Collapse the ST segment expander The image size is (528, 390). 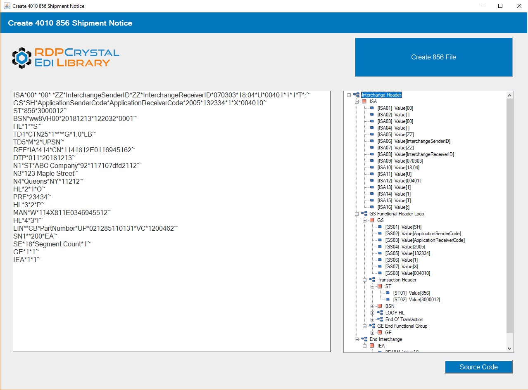373,286
